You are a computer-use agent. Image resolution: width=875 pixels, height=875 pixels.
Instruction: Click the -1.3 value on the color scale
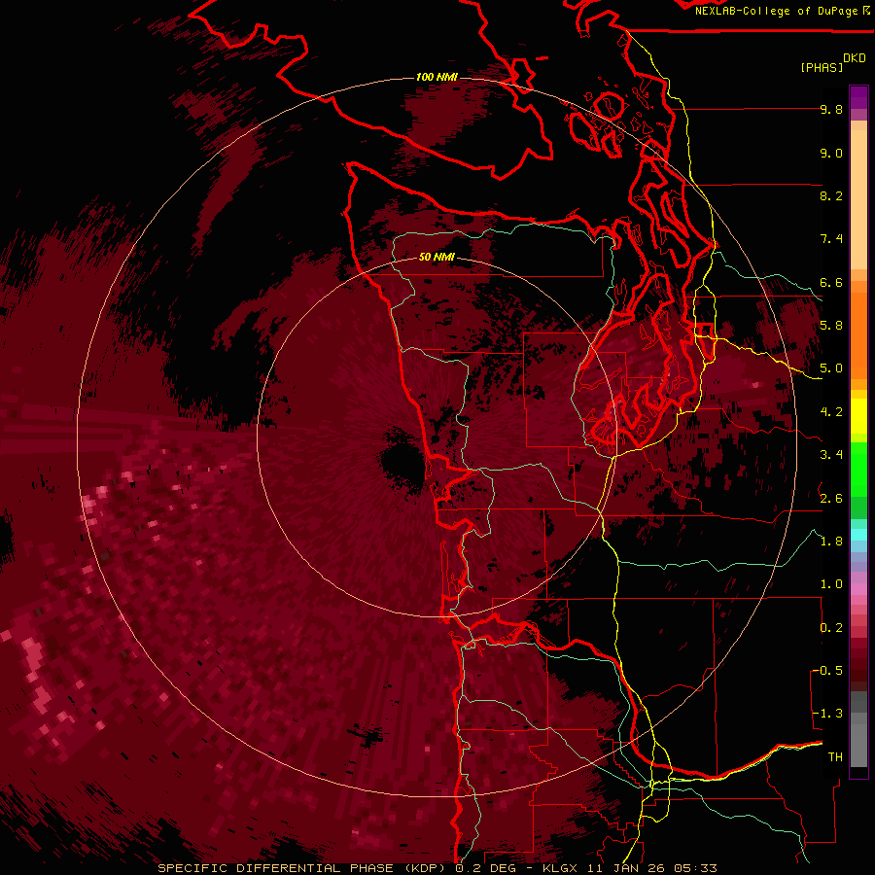827,714
